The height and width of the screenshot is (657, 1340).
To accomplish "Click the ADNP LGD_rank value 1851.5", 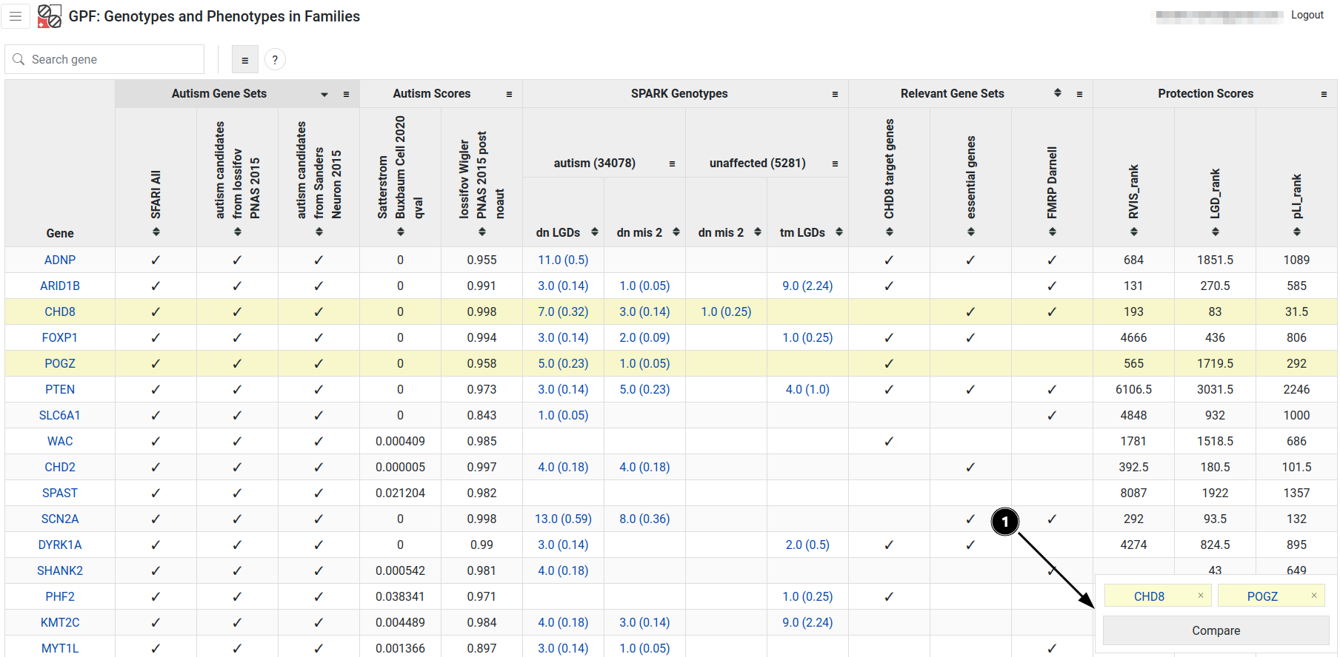I will pos(1215,260).
